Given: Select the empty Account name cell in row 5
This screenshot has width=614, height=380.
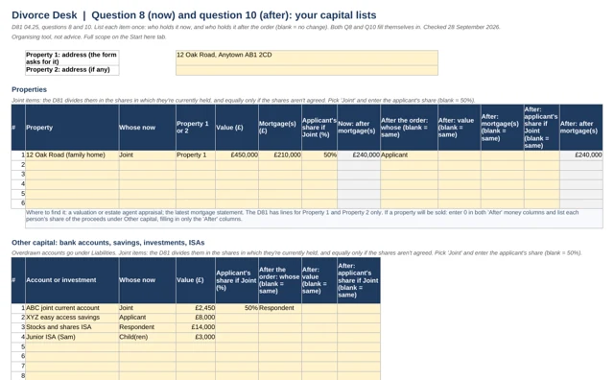Looking at the screenshot, I should pyautogui.click(x=72, y=346).
